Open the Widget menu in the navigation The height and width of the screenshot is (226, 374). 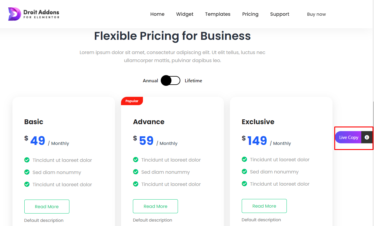tap(185, 14)
